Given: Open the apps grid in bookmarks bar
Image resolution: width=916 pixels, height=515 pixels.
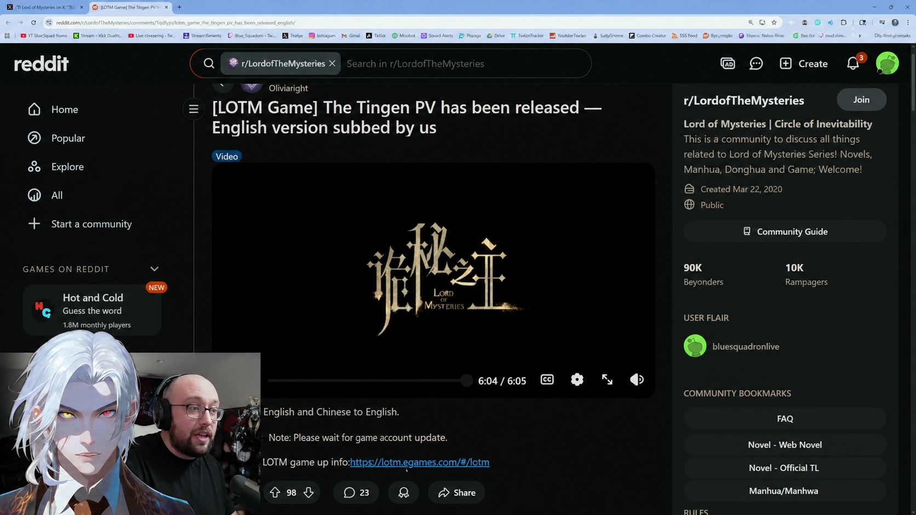Looking at the screenshot, I should tap(7, 36).
